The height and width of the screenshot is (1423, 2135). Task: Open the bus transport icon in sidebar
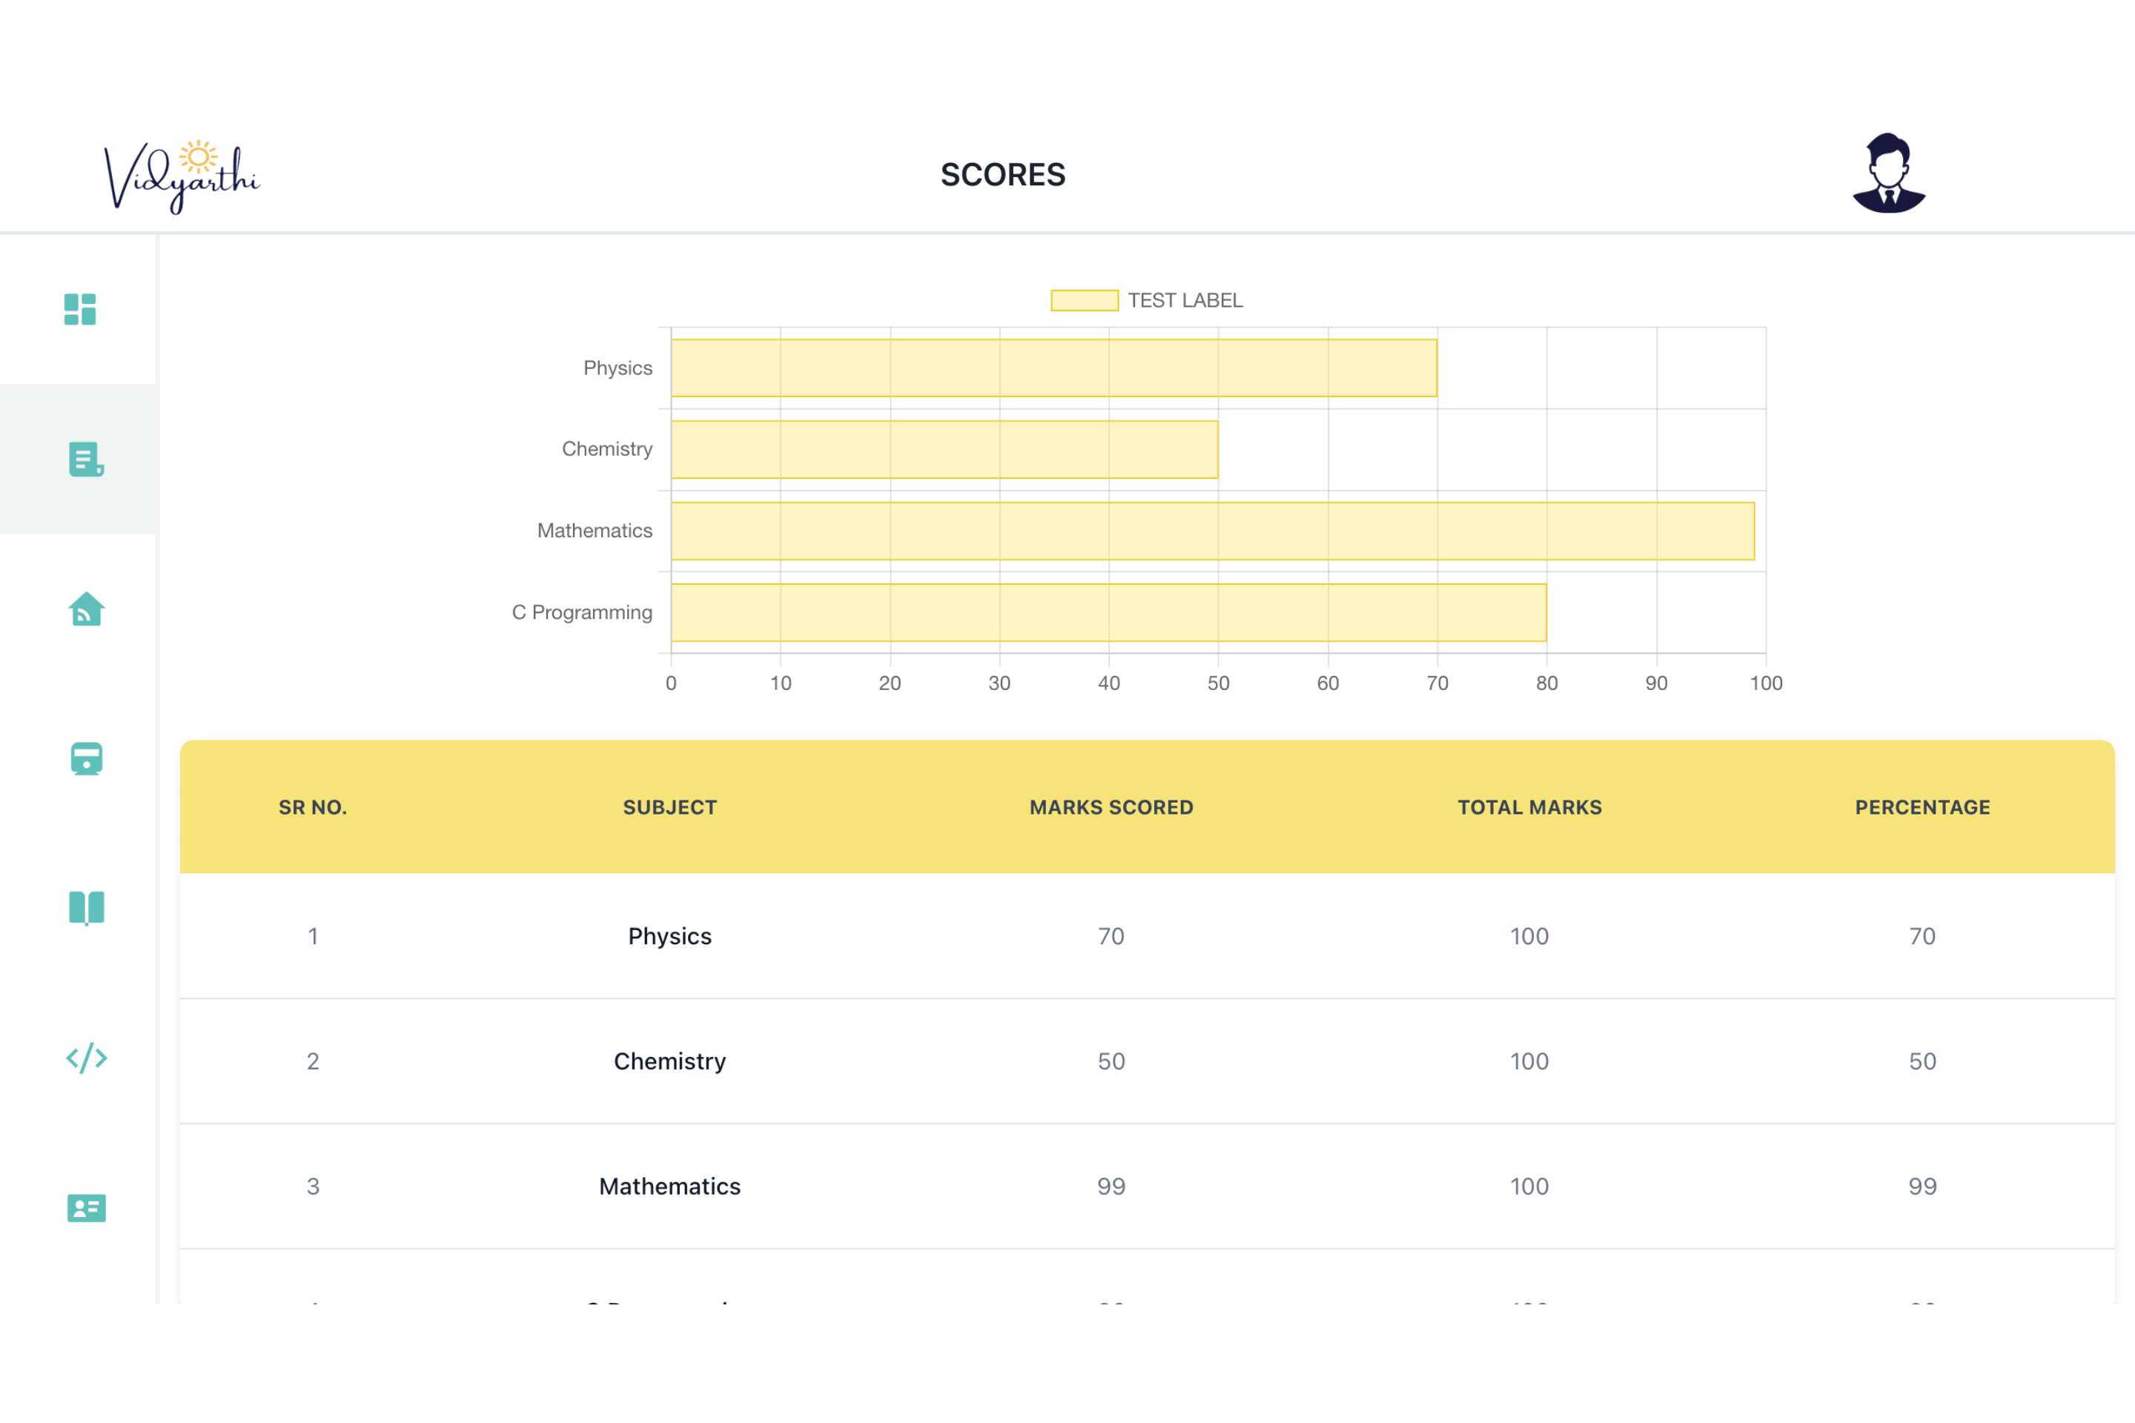pos(86,759)
